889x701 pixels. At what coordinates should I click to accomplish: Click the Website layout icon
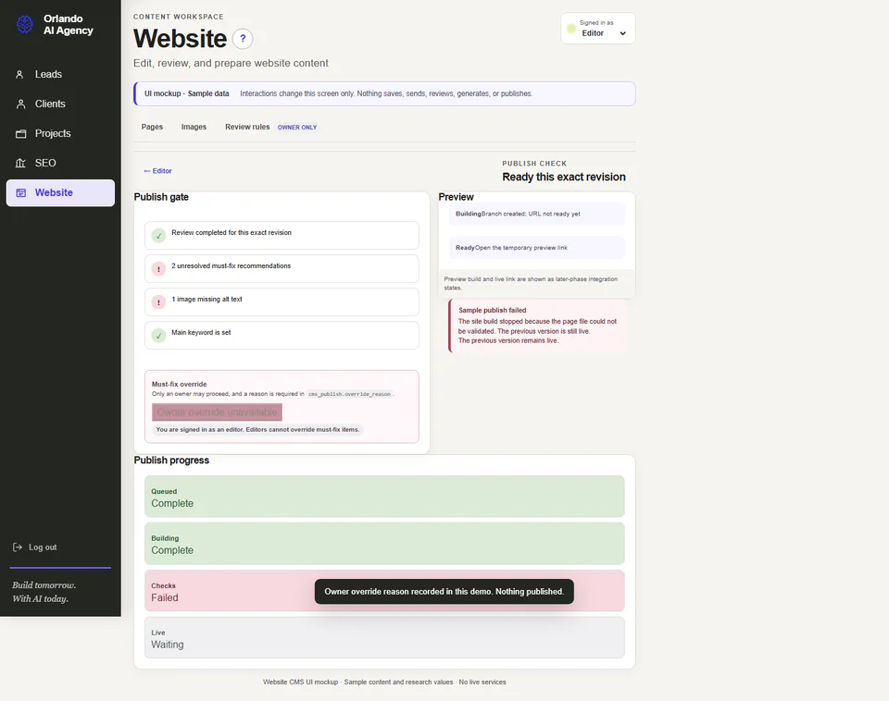click(21, 192)
